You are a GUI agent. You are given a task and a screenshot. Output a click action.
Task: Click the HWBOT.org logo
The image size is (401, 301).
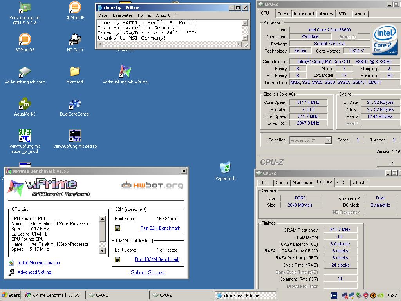point(152,185)
